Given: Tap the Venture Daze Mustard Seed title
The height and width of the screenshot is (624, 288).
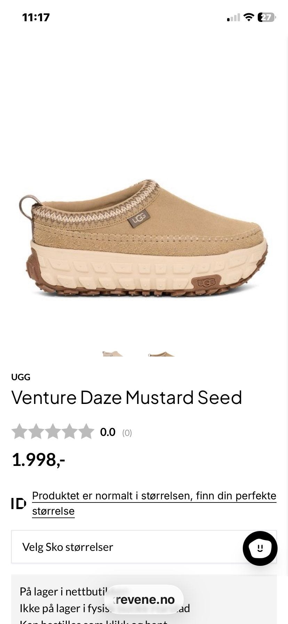Looking at the screenshot, I should click(x=127, y=397).
